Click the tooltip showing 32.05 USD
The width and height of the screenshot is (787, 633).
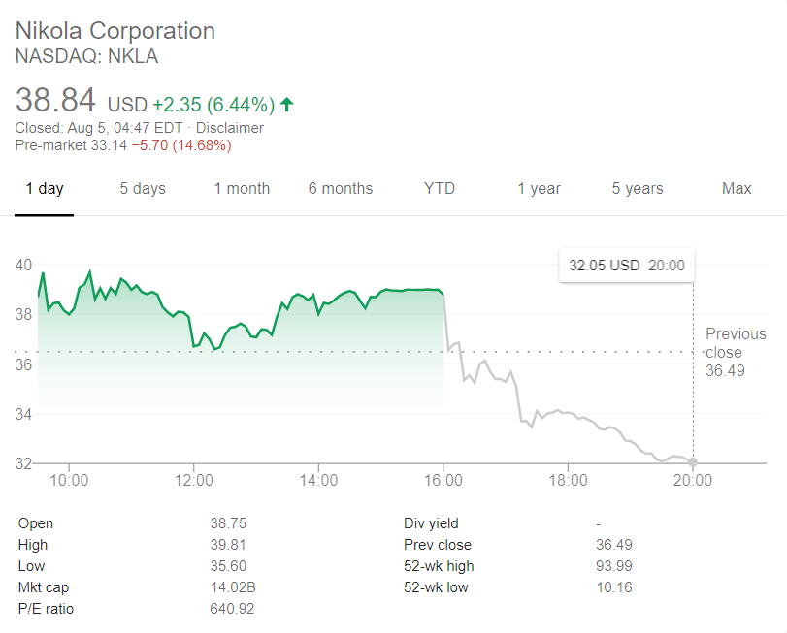point(626,265)
